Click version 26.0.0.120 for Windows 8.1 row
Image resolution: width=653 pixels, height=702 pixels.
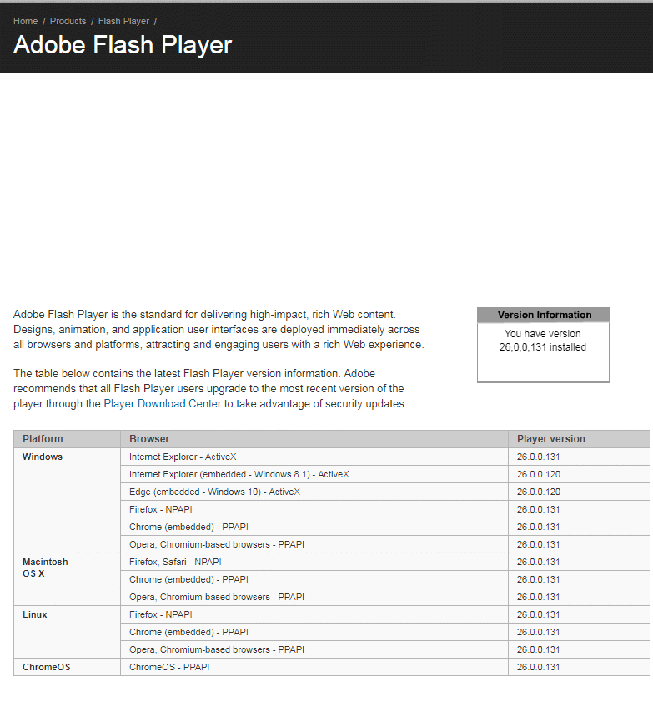[539, 474]
